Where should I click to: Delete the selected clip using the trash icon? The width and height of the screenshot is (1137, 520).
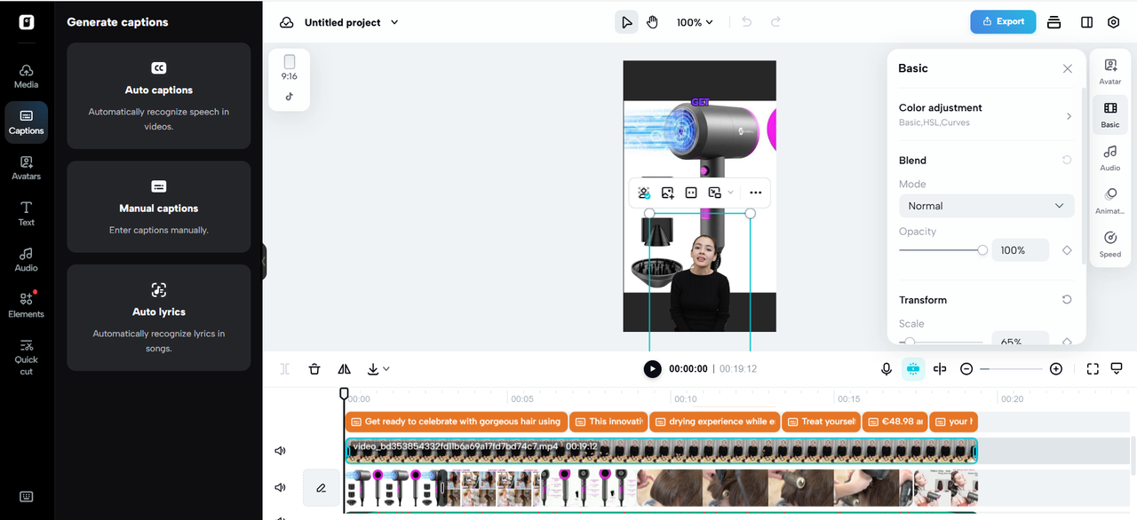[314, 368]
